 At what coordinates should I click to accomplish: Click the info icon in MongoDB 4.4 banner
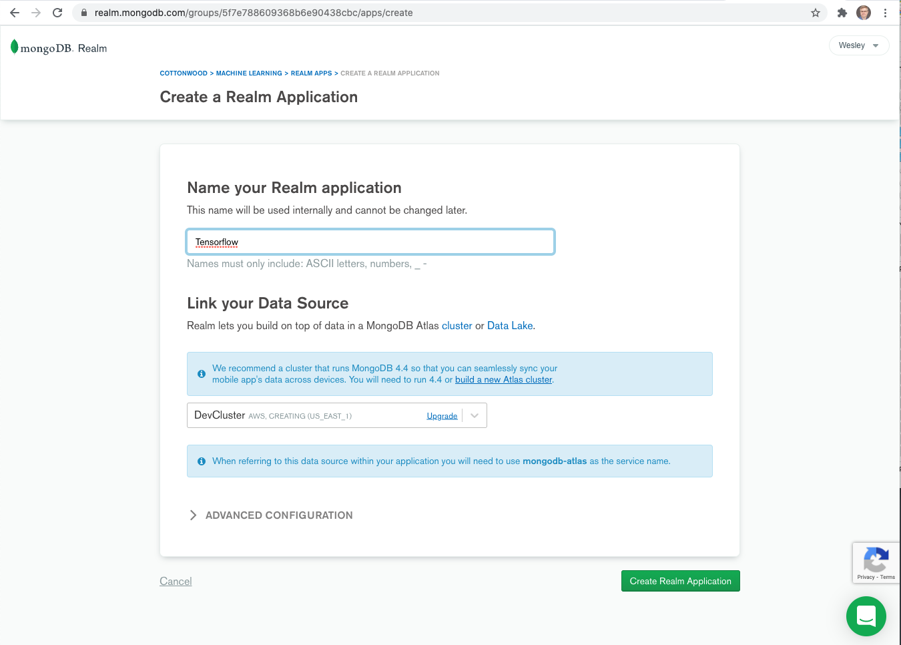pyautogui.click(x=202, y=374)
